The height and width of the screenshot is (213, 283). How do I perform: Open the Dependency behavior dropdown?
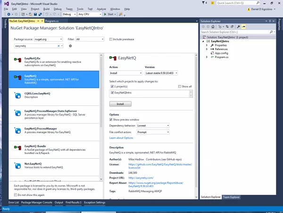pyautogui.click(x=154, y=126)
